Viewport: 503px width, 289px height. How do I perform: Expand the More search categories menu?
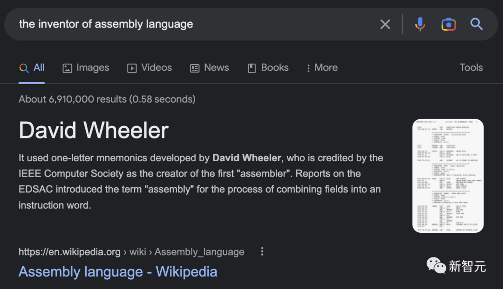click(322, 68)
